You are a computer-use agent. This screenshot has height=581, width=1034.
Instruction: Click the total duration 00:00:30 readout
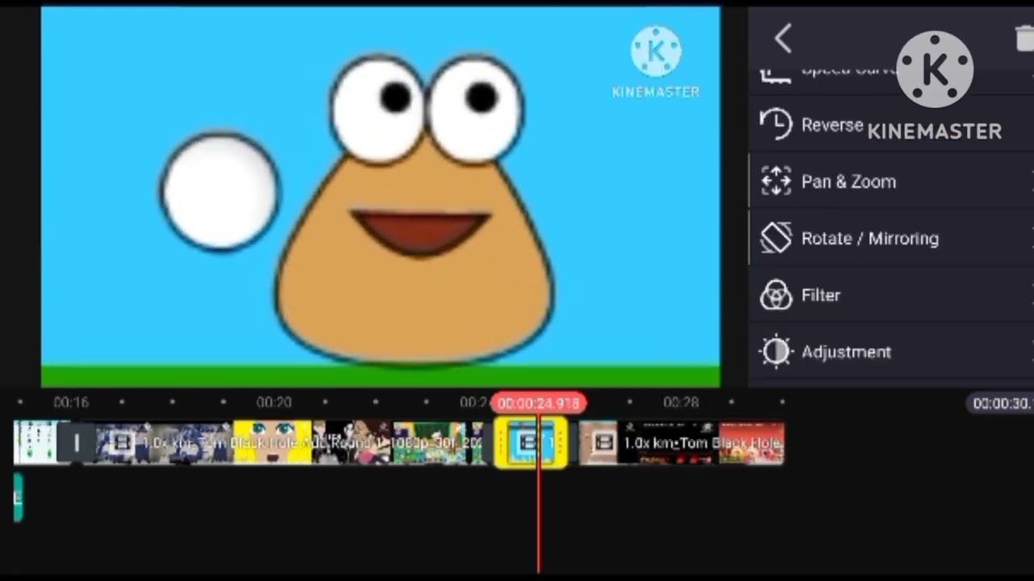1002,403
